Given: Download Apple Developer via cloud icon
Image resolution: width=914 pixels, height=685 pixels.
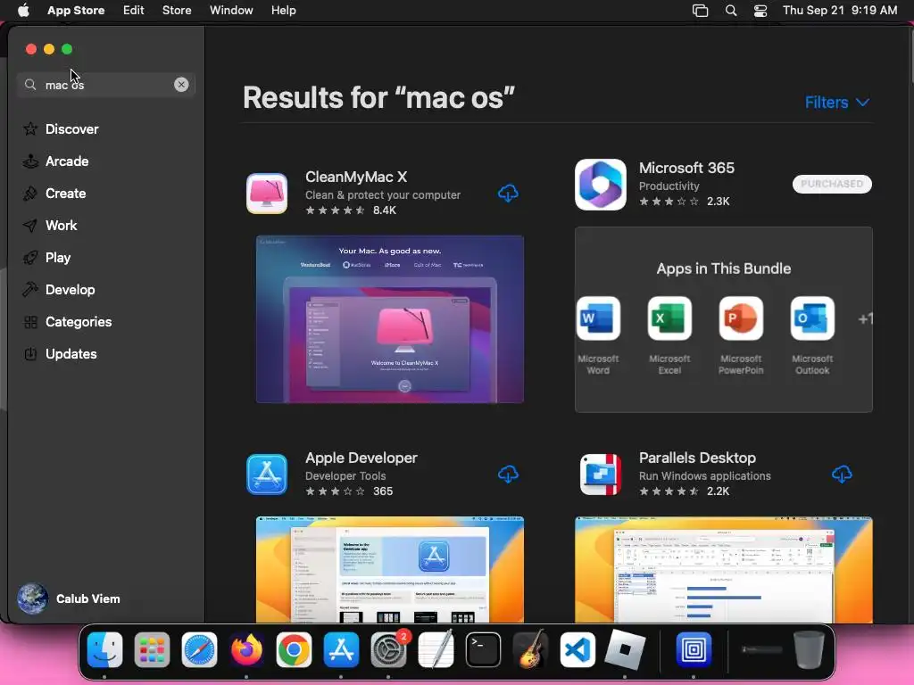Looking at the screenshot, I should point(508,475).
